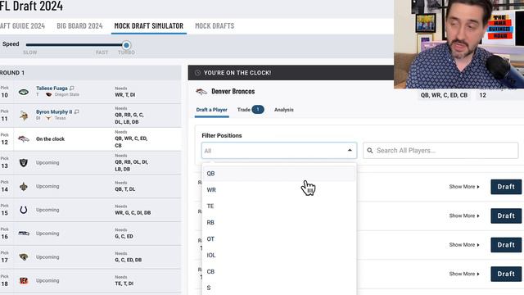Click the needs list QB, WR, C, ED, CB in header
The image size is (524, 295).
pos(444,95)
